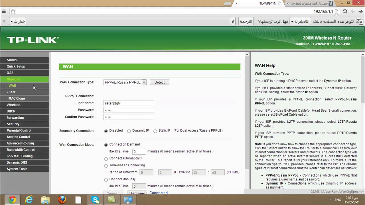Click the لا decline translation button
365x205 pixels.
point(233,21)
